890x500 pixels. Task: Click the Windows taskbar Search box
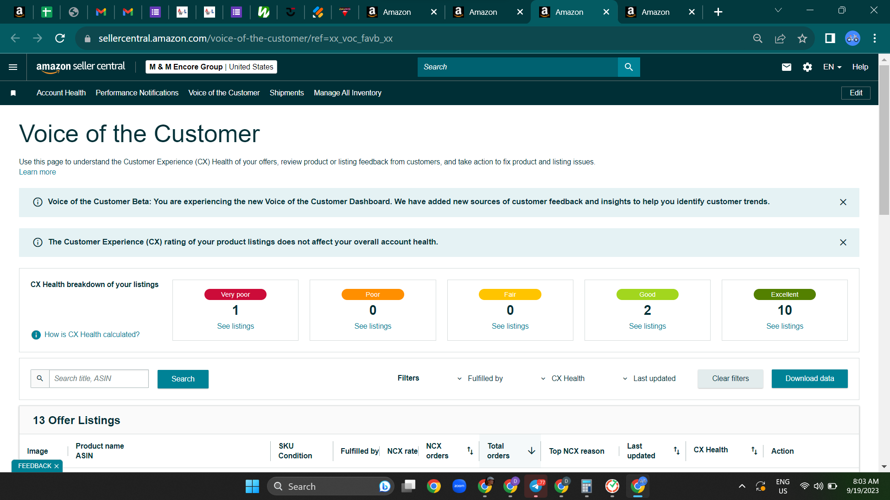coord(331,487)
